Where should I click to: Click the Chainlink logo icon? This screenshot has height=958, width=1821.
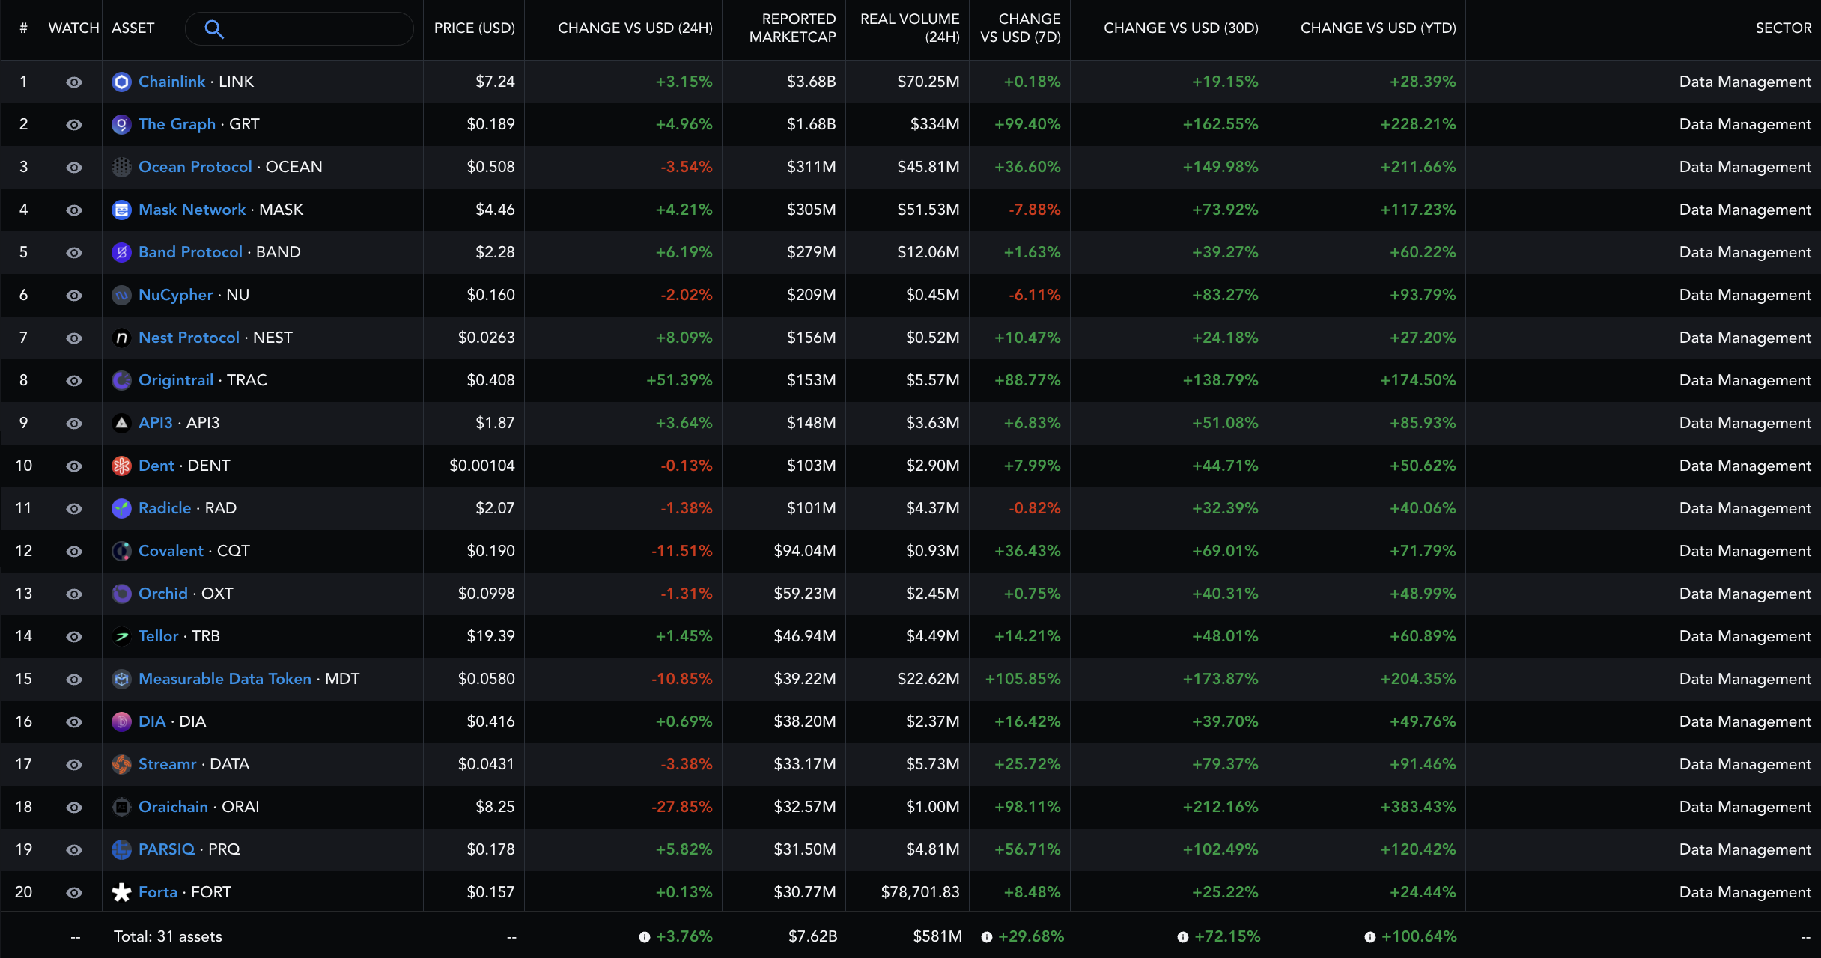tap(121, 82)
